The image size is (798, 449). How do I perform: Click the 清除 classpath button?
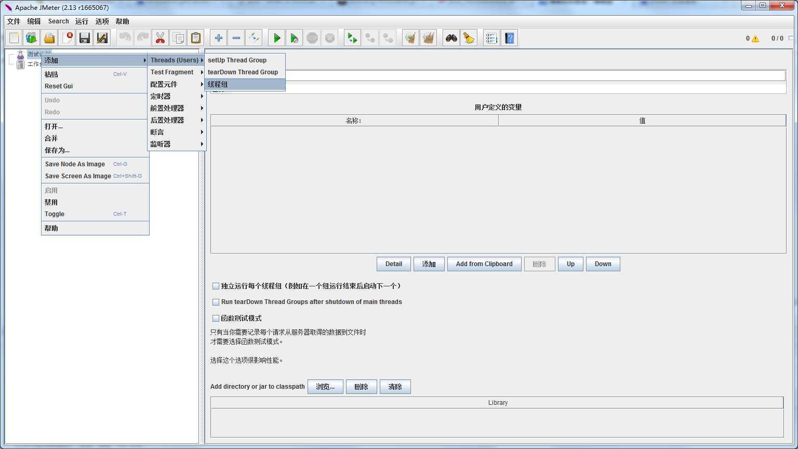(395, 387)
